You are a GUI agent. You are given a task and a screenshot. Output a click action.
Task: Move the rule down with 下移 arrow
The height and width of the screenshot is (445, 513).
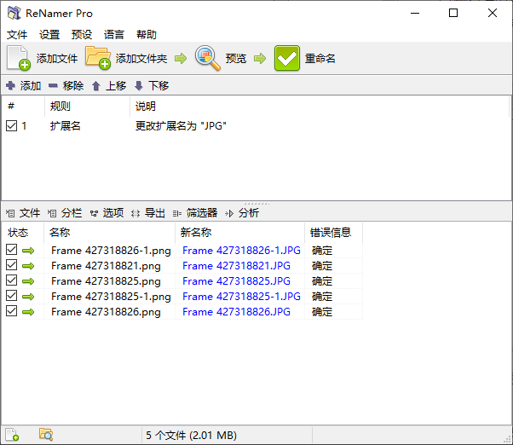[139, 86]
